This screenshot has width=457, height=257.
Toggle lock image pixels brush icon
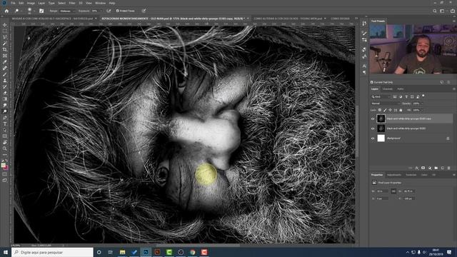click(385, 110)
